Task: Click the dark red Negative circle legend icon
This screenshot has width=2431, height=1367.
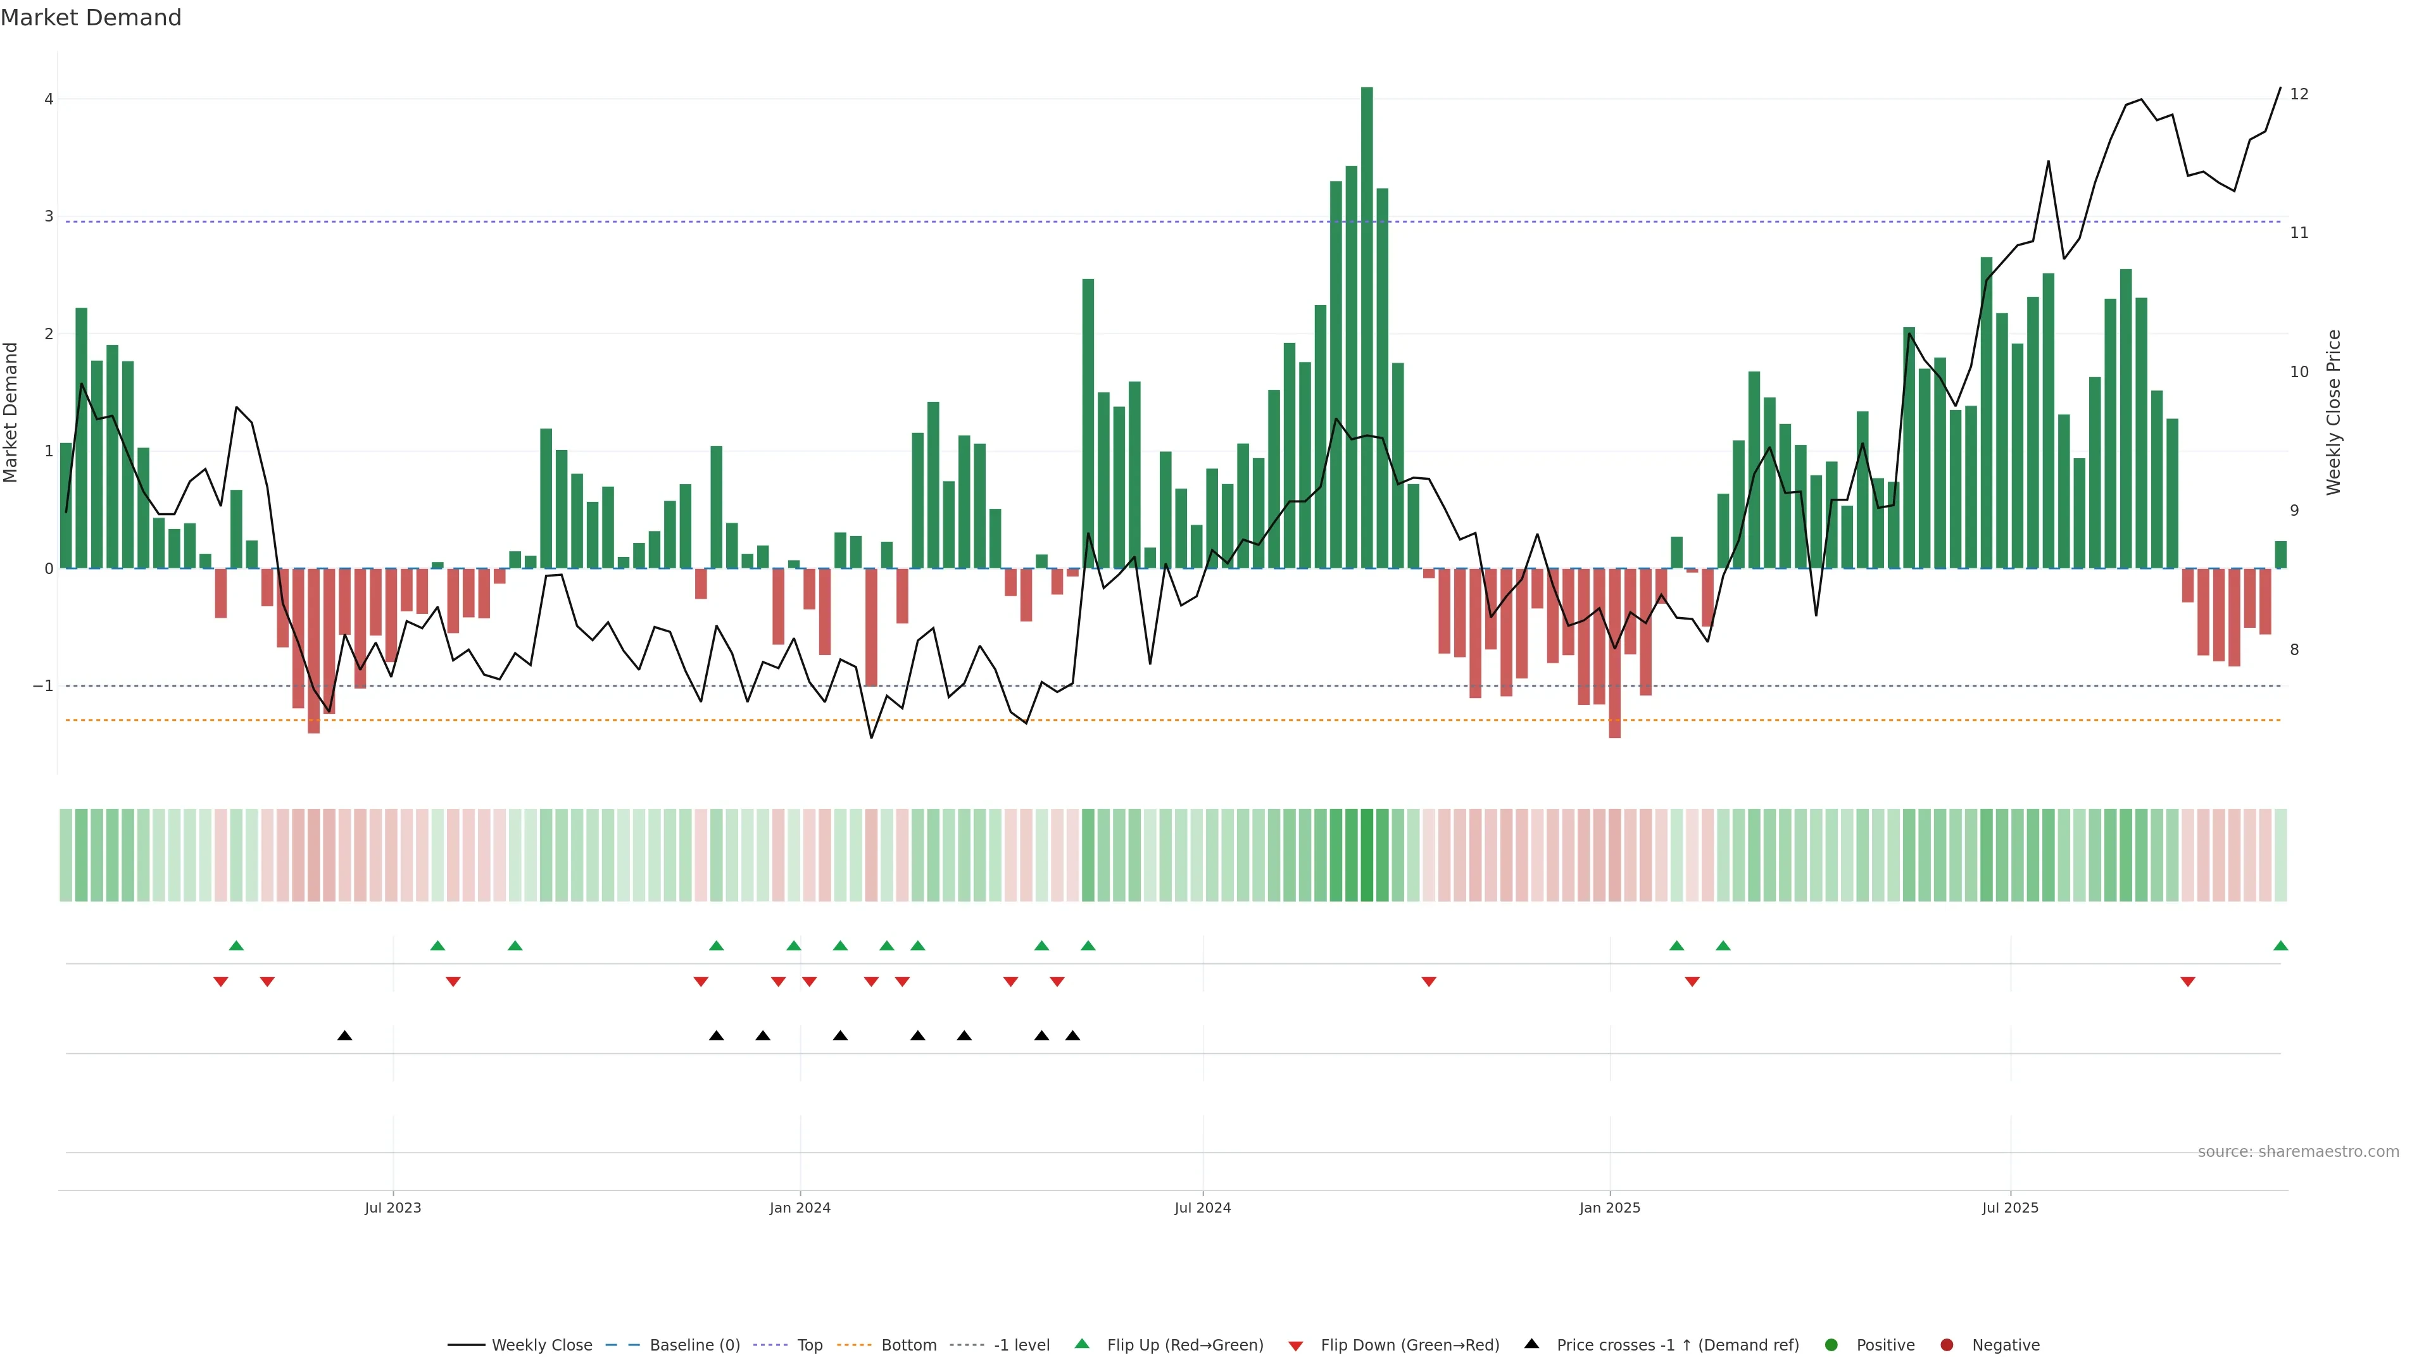Action: pos(1946,1344)
